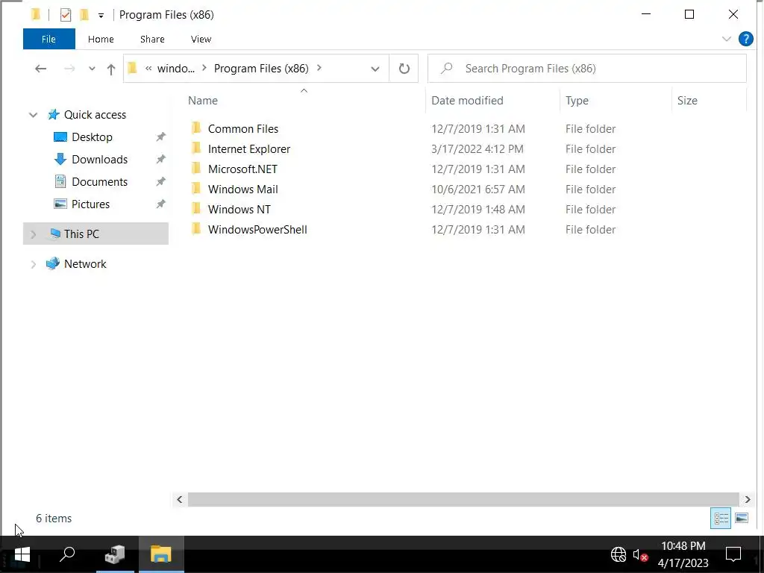Go up one folder level

click(111, 69)
